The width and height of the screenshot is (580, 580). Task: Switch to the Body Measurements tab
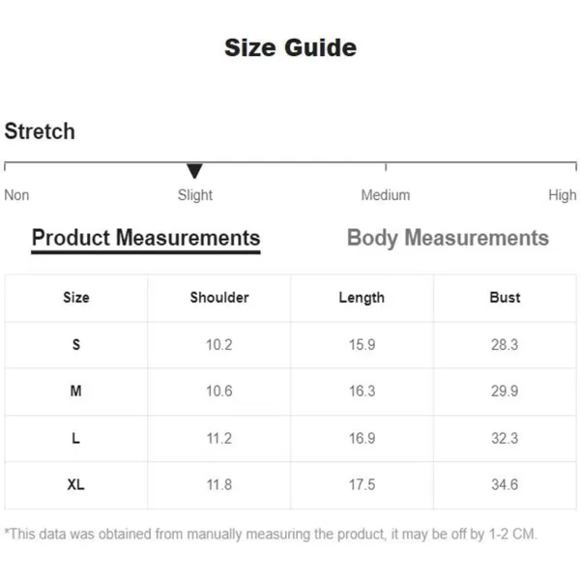[x=448, y=238]
